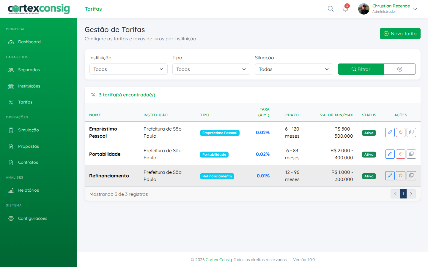Click the Cortex Consig logo
This screenshot has width=428, height=267.
(39, 9)
